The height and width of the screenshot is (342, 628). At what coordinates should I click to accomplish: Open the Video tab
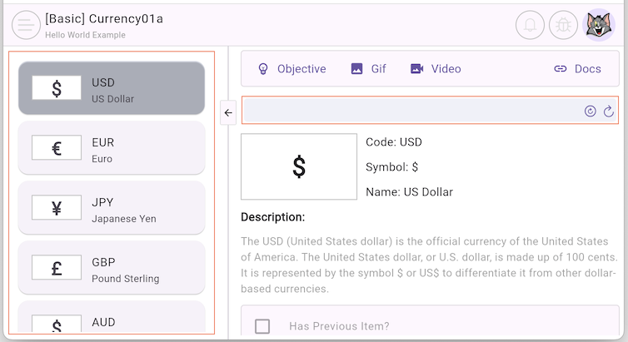(x=435, y=69)
